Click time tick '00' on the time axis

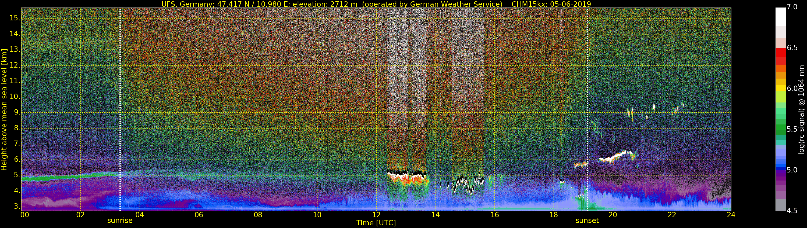[x=25, y=215]
